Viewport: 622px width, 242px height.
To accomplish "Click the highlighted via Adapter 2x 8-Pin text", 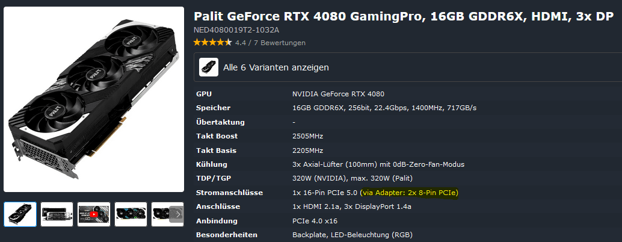I will point(409,193).
